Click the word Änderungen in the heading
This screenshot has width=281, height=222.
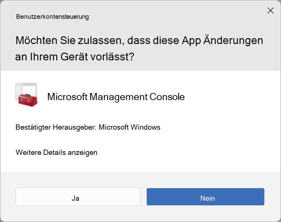click(x=233, y=41)
